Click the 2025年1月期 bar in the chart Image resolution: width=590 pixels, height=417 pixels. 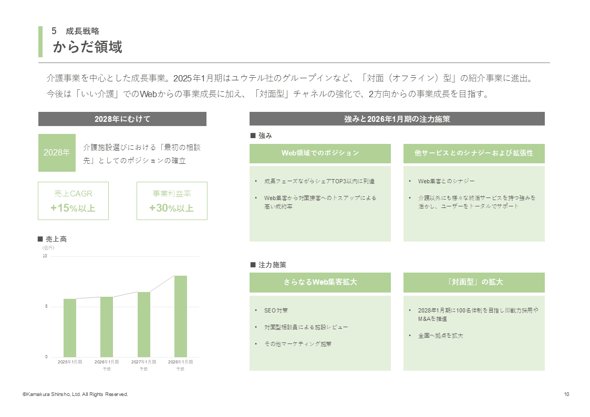tap(70, 328)
